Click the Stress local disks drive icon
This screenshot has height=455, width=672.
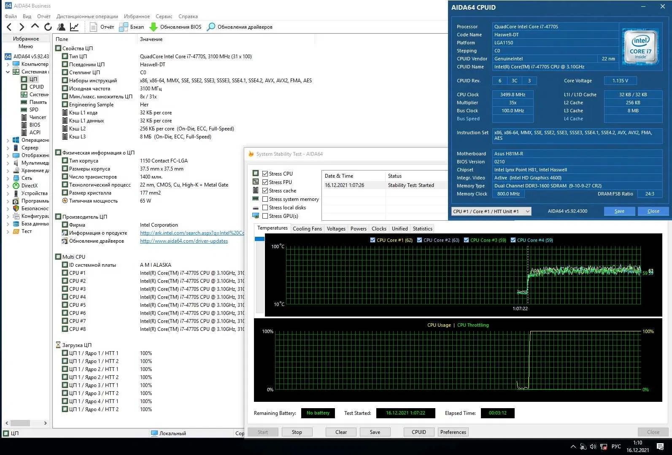(256, 208)
